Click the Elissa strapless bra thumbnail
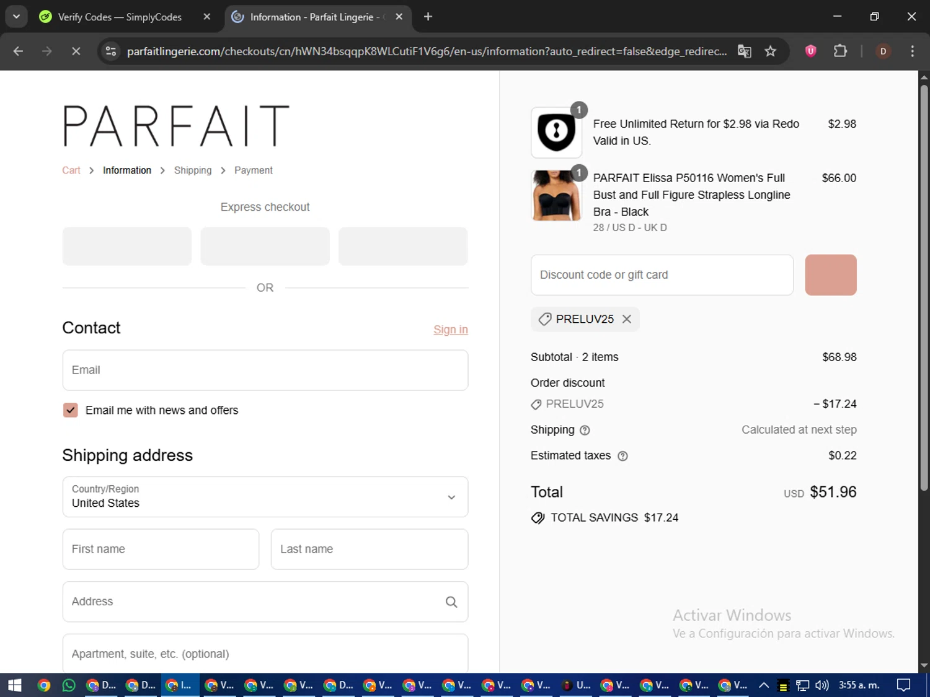Image resolution: width=930 pixels, height=697 pixels. coord(556,196)
